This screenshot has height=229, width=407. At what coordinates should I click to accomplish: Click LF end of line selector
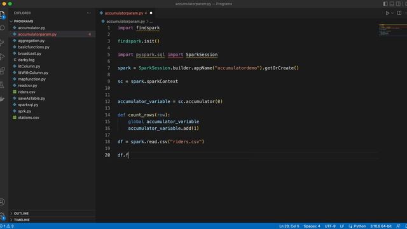coord(342,226)
